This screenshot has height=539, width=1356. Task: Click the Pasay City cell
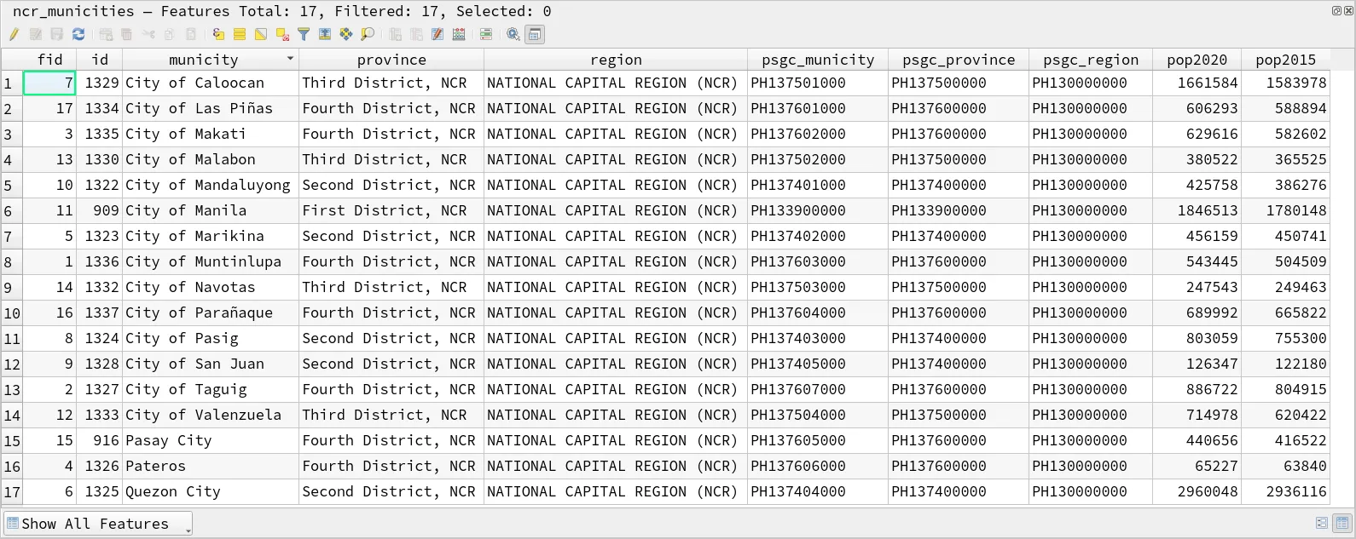pos(211,440)
